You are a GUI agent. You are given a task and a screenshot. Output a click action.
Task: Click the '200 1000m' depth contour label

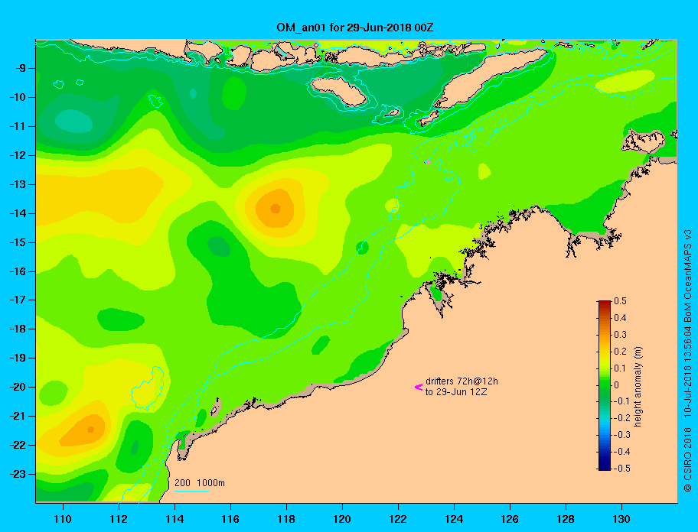pos(200,483)
